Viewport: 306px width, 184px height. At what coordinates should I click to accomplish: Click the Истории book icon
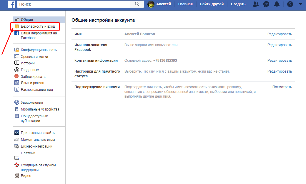point(17,63)
